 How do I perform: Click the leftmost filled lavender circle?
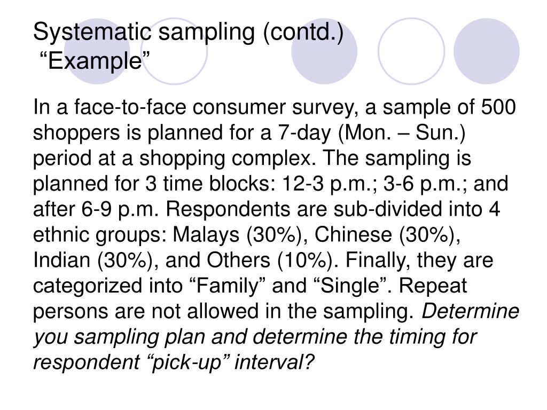pos(97,51)
